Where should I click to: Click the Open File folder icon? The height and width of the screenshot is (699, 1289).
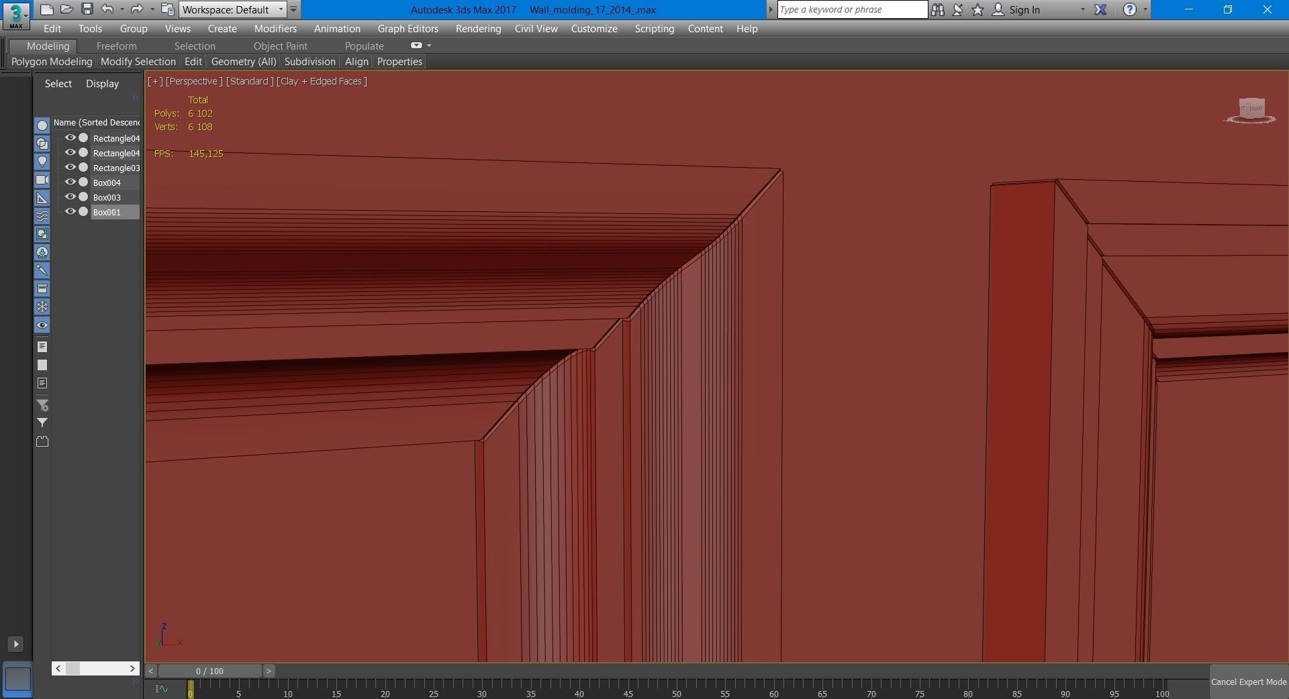coord(66,9)
